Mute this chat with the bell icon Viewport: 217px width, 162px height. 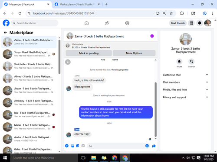tap(179, 61)
